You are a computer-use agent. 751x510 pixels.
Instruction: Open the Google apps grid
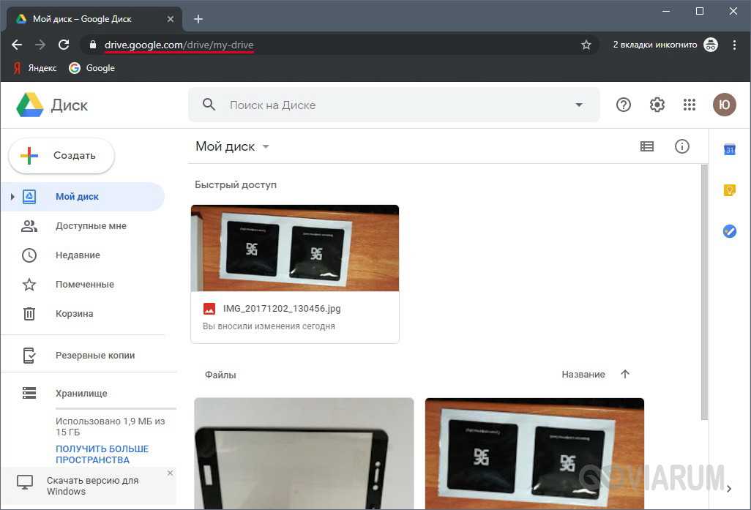pos(689,105)
